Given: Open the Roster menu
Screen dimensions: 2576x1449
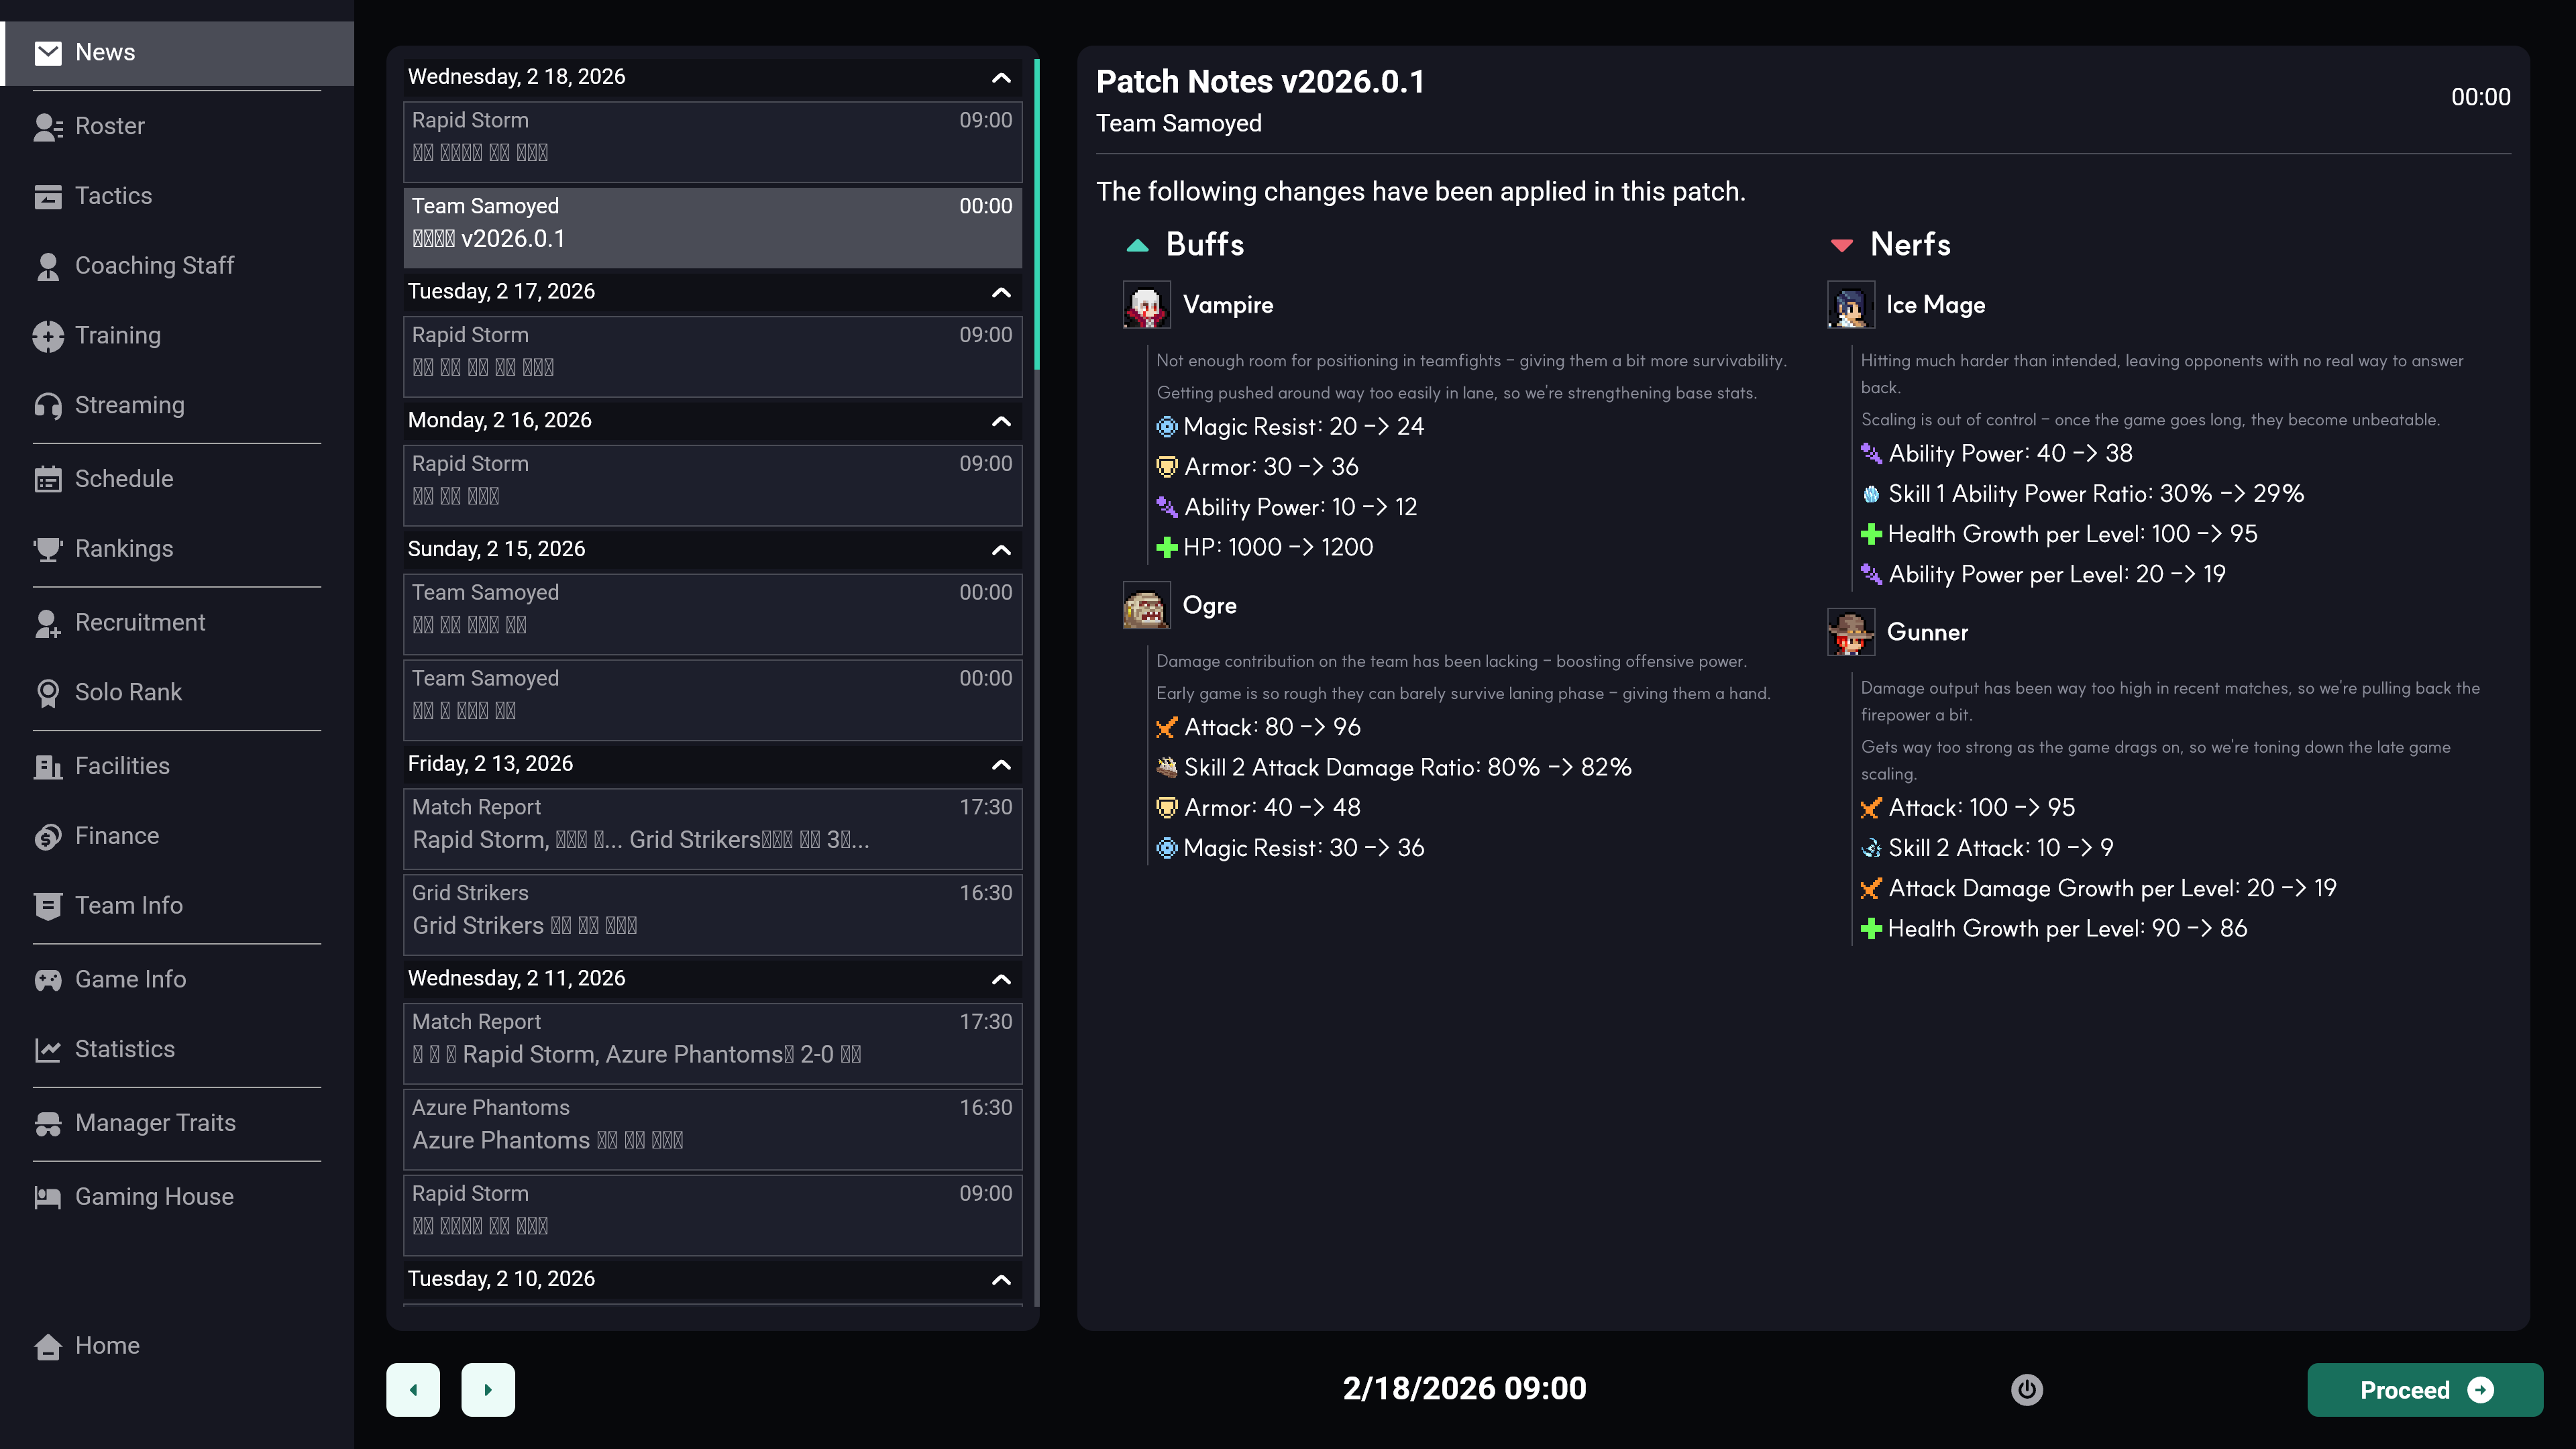Looking at the screenshot, I should click(x=110, y=126).
